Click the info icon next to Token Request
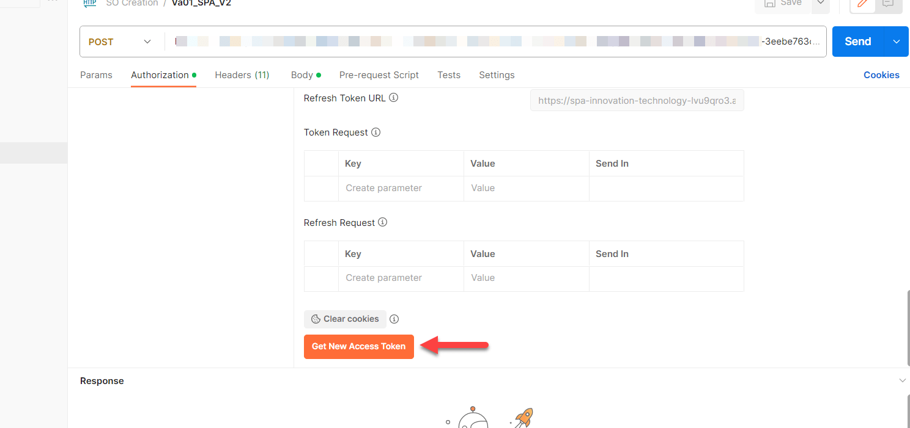 click(376, 132)
